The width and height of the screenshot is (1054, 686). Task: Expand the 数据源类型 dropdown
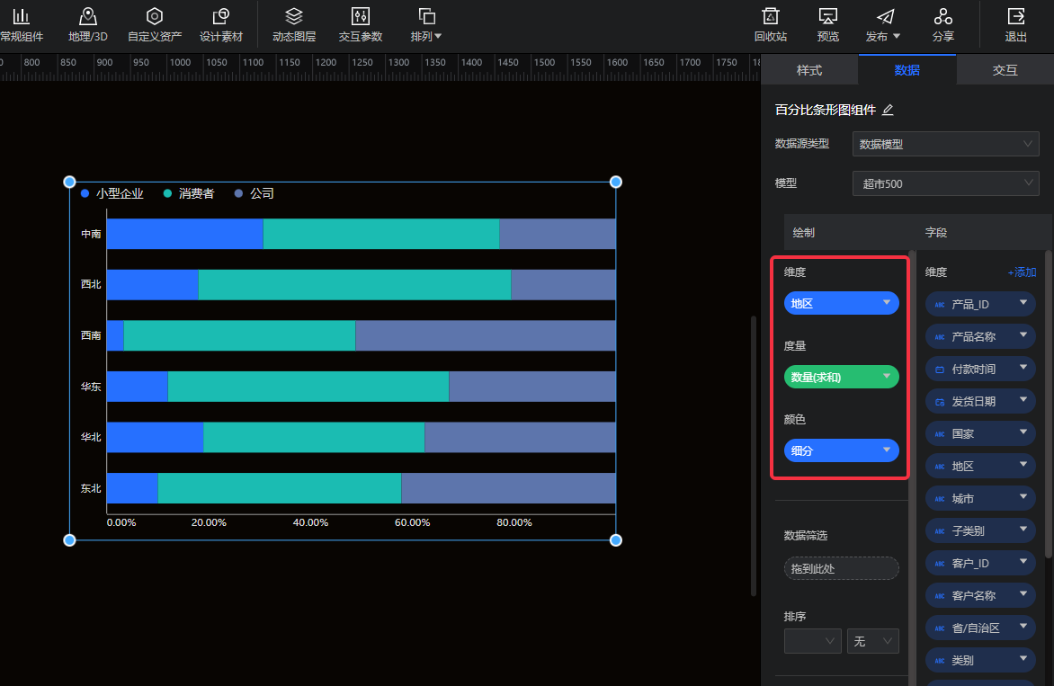(x=945, y=144)
